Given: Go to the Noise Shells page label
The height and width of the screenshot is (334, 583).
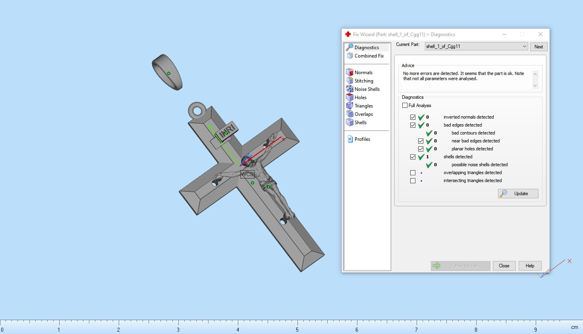Looking at the screenshot, I should [x=367, y=89].
